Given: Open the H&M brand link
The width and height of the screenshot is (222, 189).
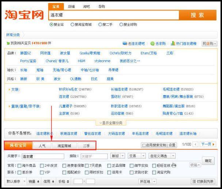Looking at the screenshot, I should [81, 61].
